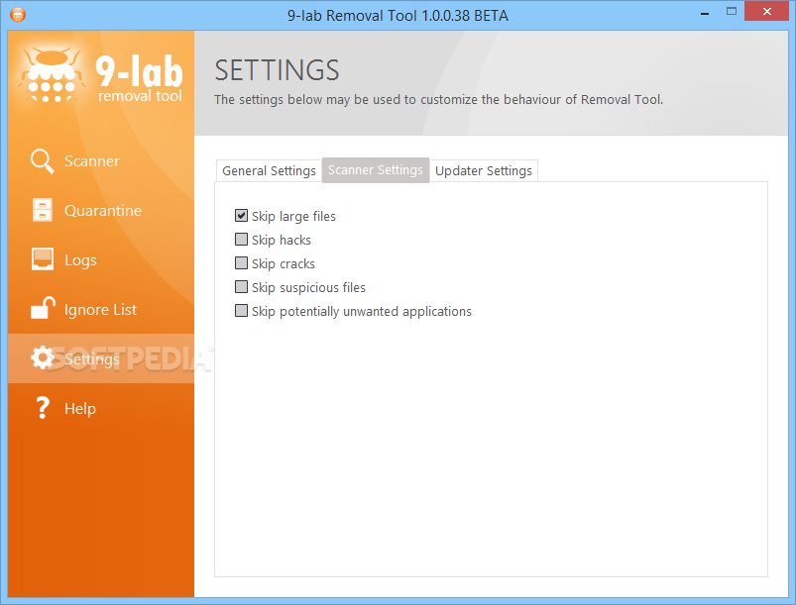796x605 pixels.
Task: Switch to General Settings tab
Action: 269,171
